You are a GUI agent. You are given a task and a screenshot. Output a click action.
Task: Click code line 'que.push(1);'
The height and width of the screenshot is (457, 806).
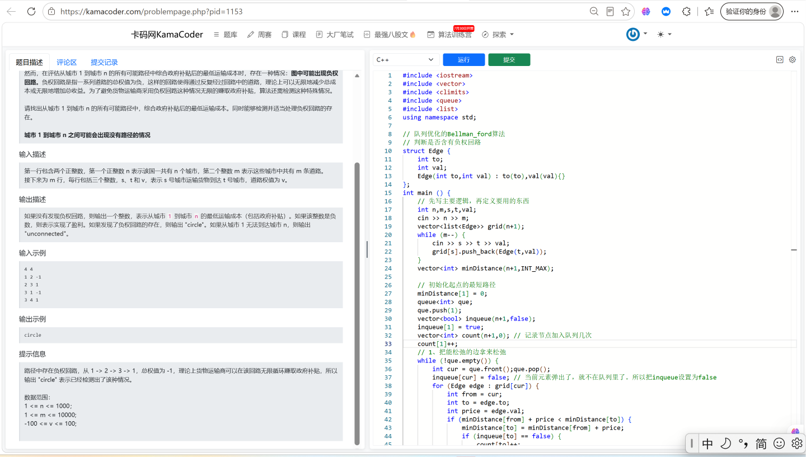[x=439, y=310]
